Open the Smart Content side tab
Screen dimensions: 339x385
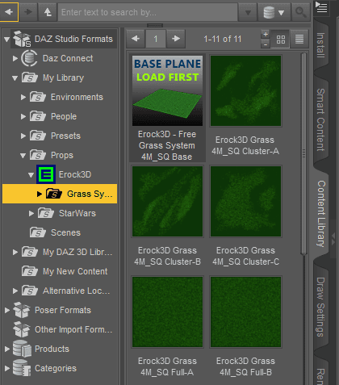pos(320,119)
